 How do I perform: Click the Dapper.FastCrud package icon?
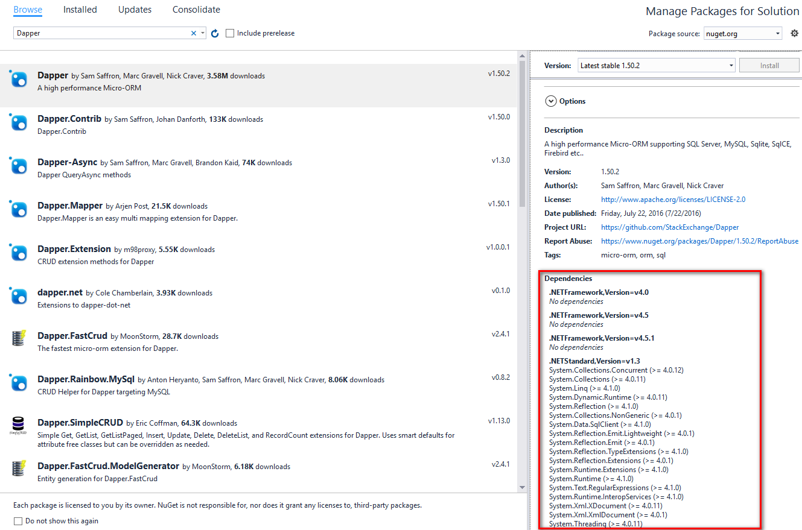click(x=19, y=338)
